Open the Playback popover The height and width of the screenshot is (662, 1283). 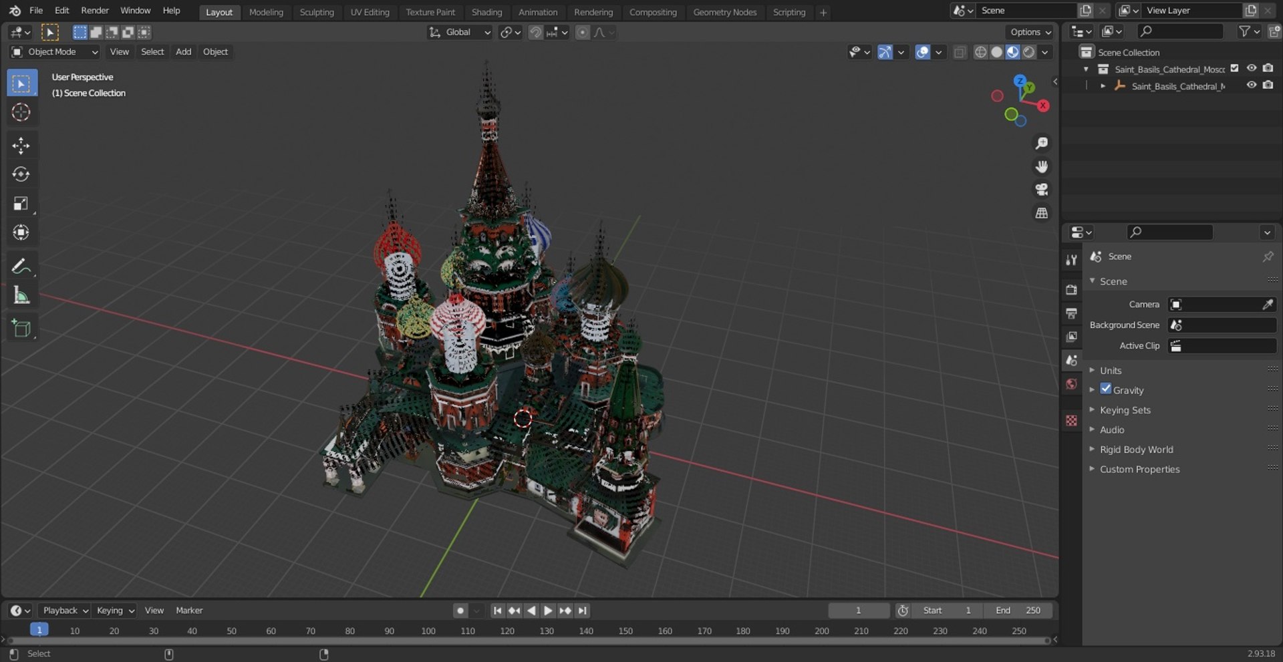tap(64, 611)
